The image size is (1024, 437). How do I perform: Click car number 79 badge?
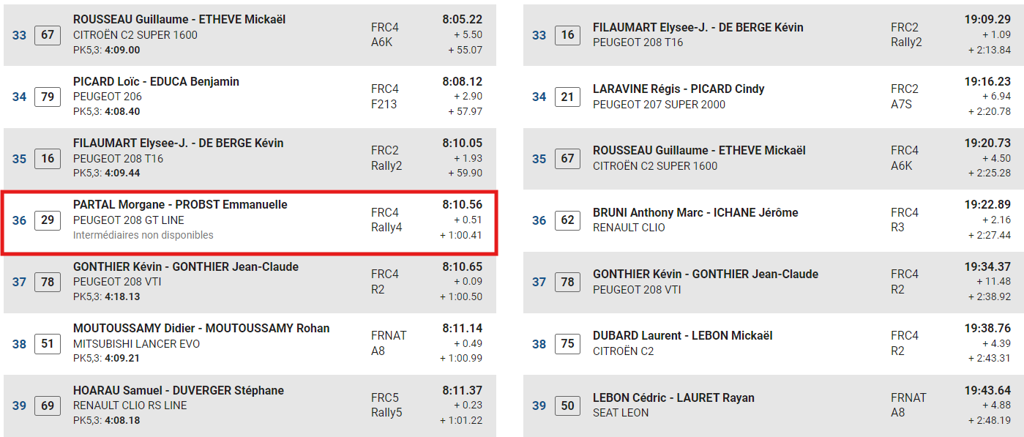pos(48,97)
